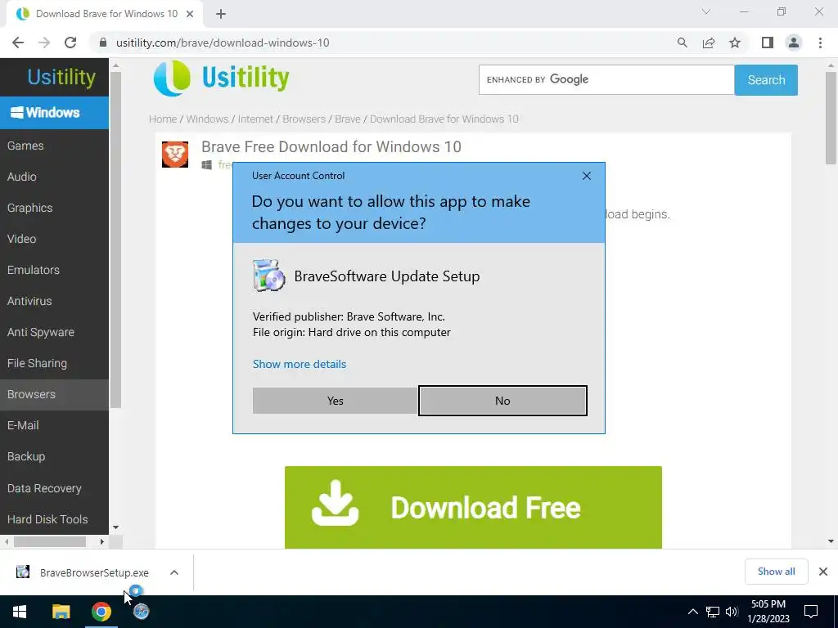The height and width of the screenshot is (628, 838).
Task: Expand the BraveBrowserSetup.exe options chevron
Action: [174, 572]
